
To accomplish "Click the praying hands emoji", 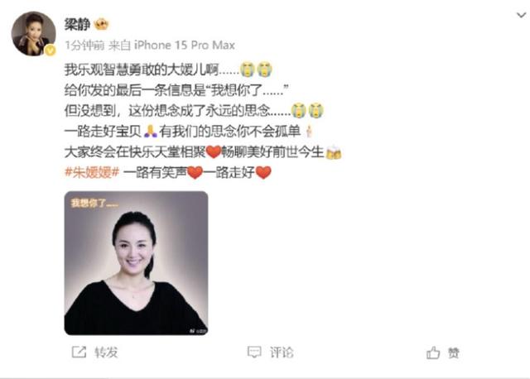I will coord(151,131).
